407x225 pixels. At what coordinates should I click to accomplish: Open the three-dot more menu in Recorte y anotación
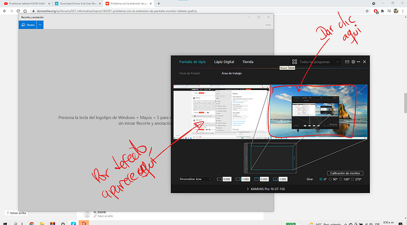click(268, 25)
